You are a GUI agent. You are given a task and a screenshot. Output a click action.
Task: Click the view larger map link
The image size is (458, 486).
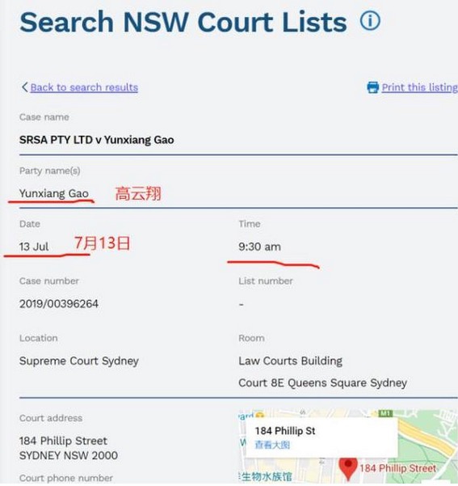click(x=272, y=445)
